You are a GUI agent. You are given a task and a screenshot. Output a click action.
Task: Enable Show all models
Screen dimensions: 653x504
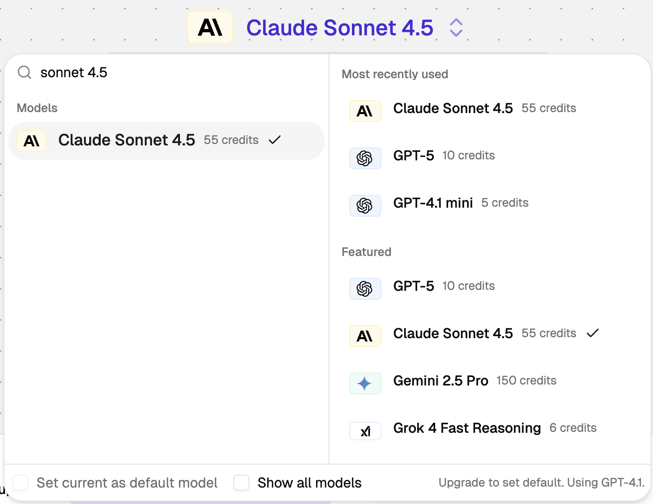(241, 483)
